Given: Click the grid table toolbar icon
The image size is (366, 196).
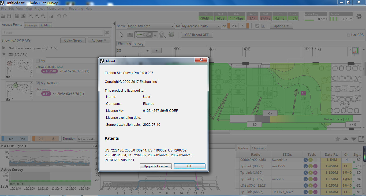Looking at the screenshot, I should point(17,16).
